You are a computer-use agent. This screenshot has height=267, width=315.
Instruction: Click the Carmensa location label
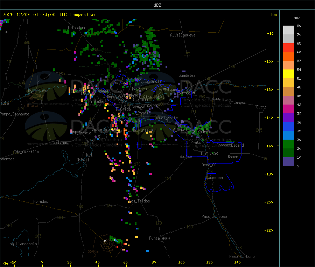[x=214, y=178]
